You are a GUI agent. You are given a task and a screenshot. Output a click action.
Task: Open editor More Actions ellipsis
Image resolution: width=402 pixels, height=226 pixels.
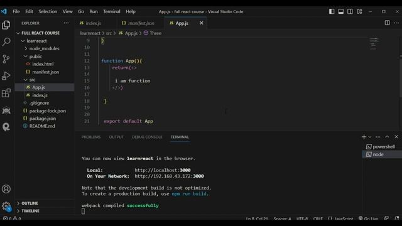tap(396, 23)
